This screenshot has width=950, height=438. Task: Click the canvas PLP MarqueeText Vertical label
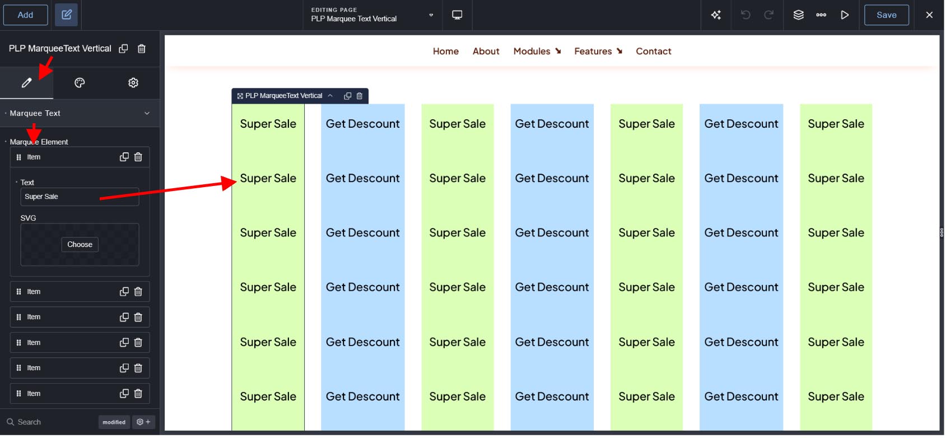click(x=284, y=96)
